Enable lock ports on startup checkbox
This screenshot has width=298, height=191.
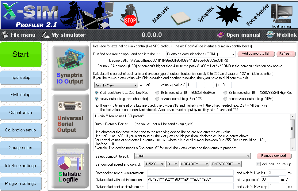[x=258, y=164]
